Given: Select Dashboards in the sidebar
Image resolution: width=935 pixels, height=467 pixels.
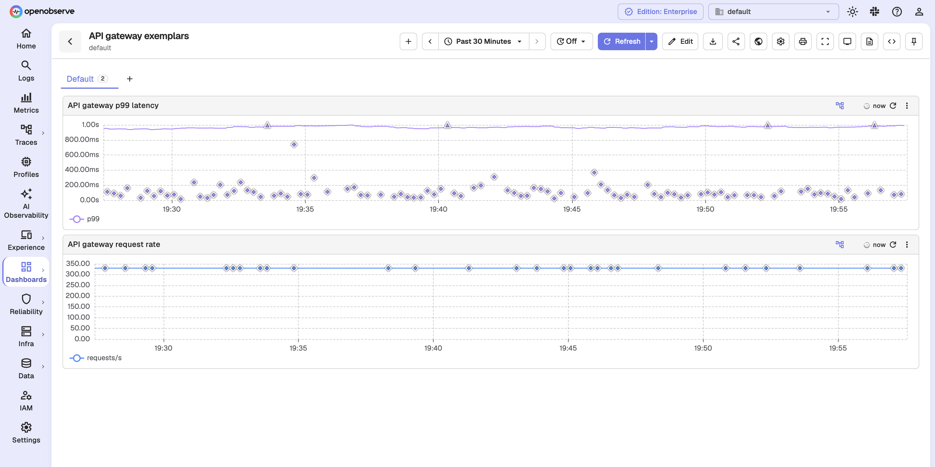Looking at the screenshot, I should 26,272.
